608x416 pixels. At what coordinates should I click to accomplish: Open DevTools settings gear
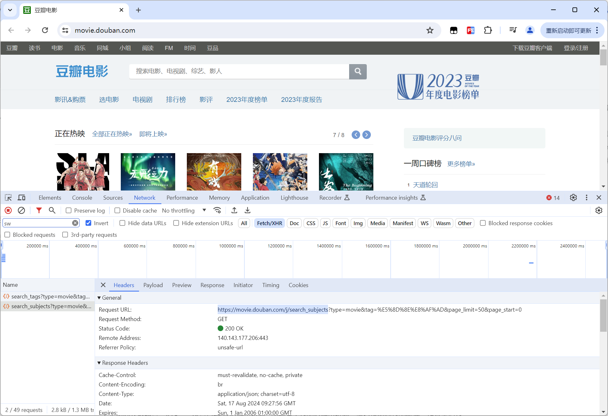pyautogui.click(x=573, y=197)
